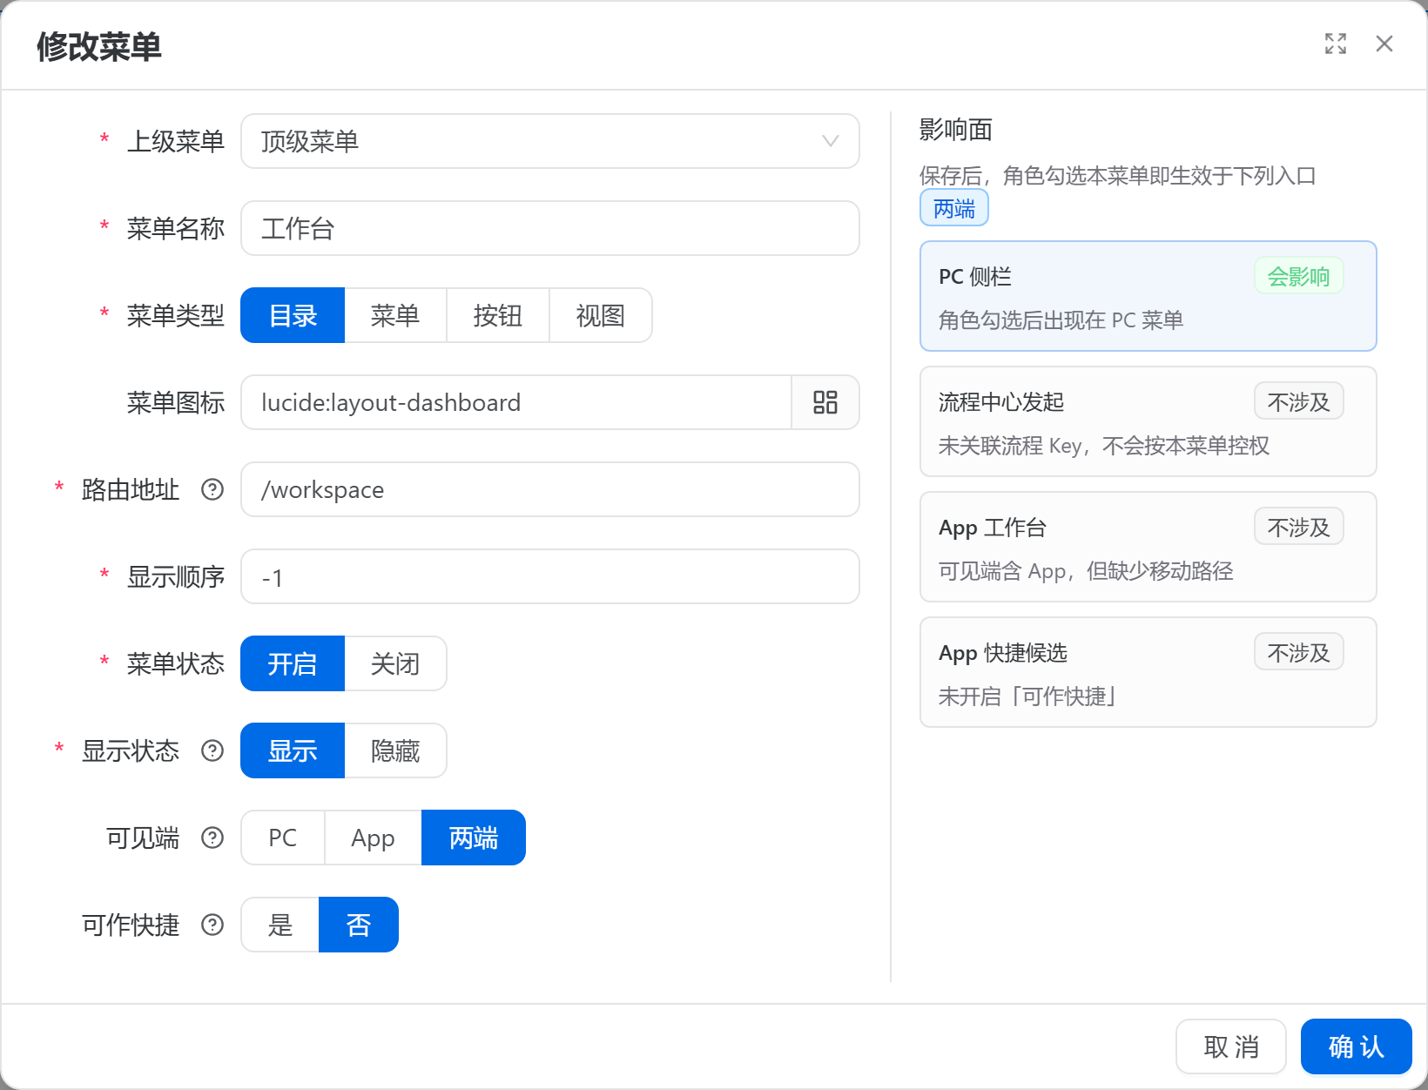Confirm changes with 确认 button
1428x1090 pixels.
pos(1357,1046)
